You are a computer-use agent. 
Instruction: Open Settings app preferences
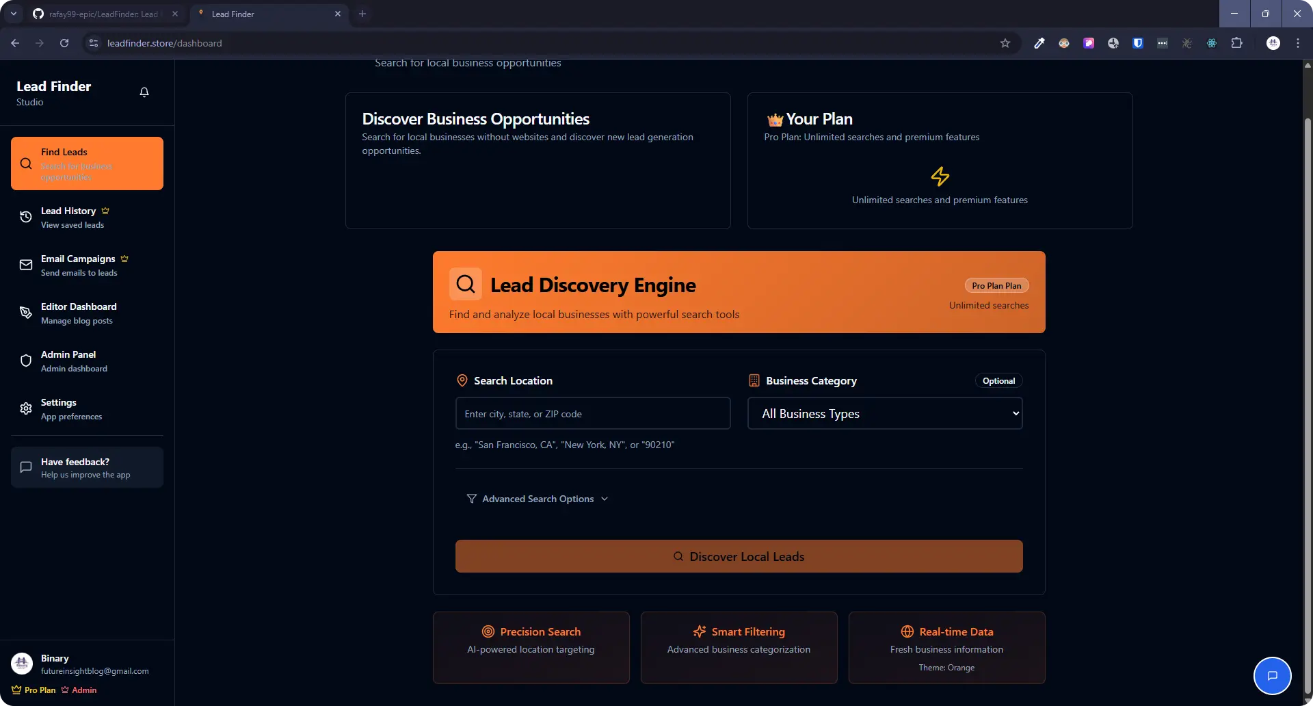click(87, 408)
